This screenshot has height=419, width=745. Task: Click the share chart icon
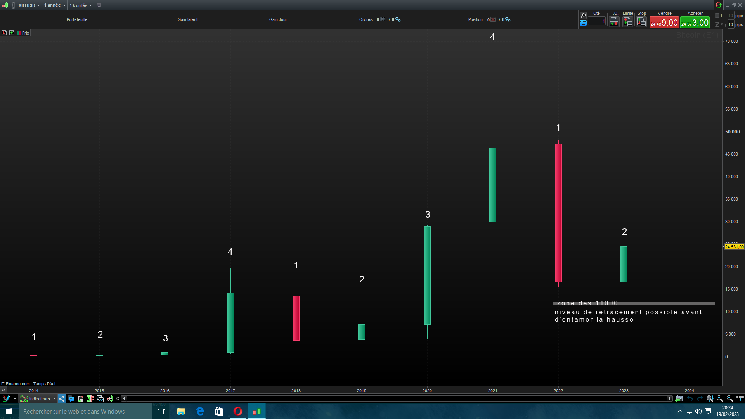pyautogui.click(x=62, y=398)
